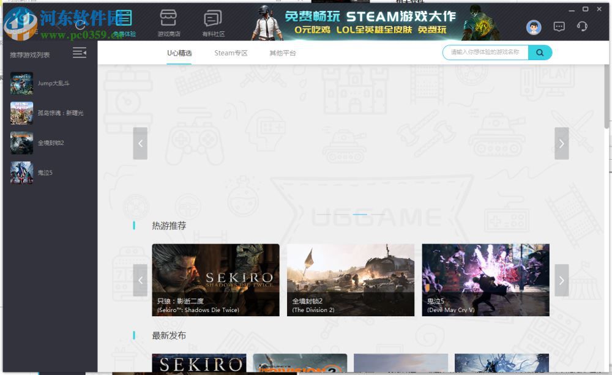This screenshot has width=612, height=375.
Task: Minimize the UGGAME window
Action: tap(572, 9)
